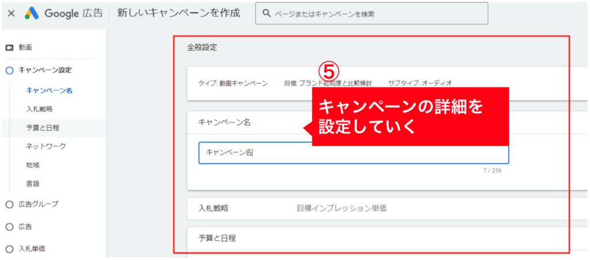Image resolution: width=590 pixels, height=260 pixels.
Task: Click the search magnifier icon
Action: [266, 13]
